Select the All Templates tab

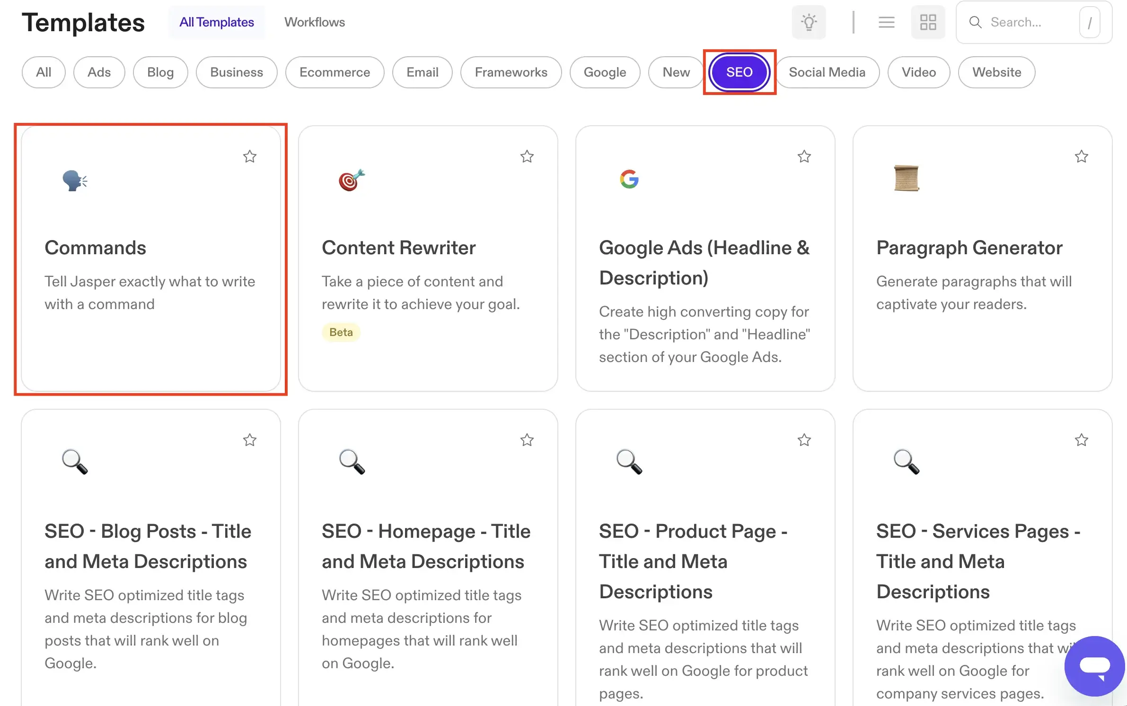tap(216, 22)
